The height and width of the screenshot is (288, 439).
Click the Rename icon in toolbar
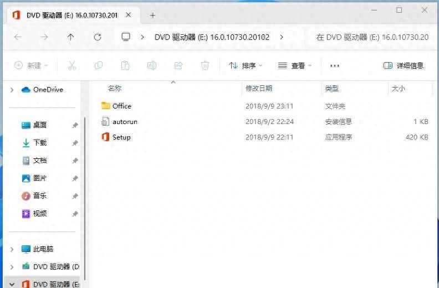coord(151,65)
